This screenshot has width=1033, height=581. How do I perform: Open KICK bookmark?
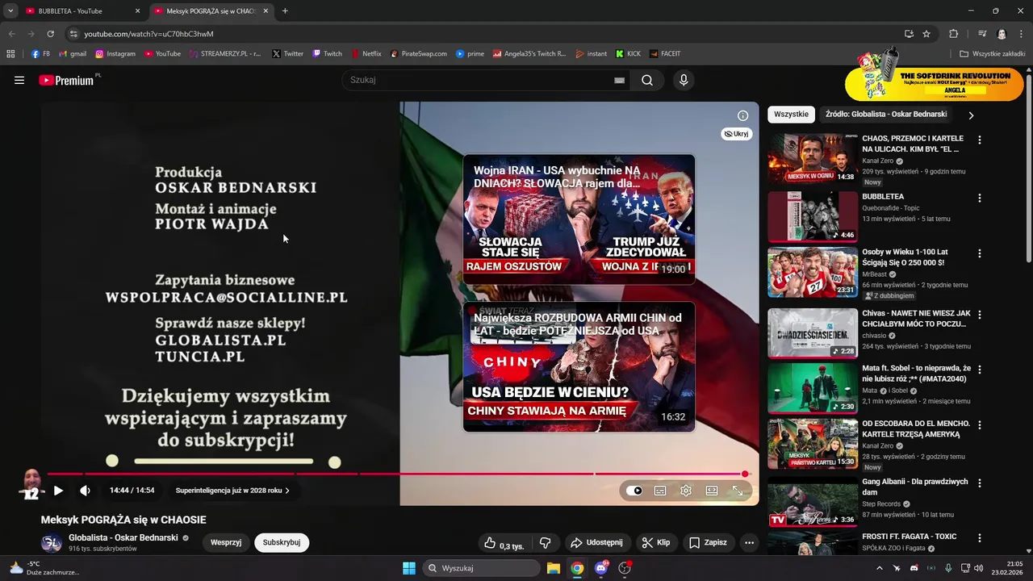tap(628, 54)
